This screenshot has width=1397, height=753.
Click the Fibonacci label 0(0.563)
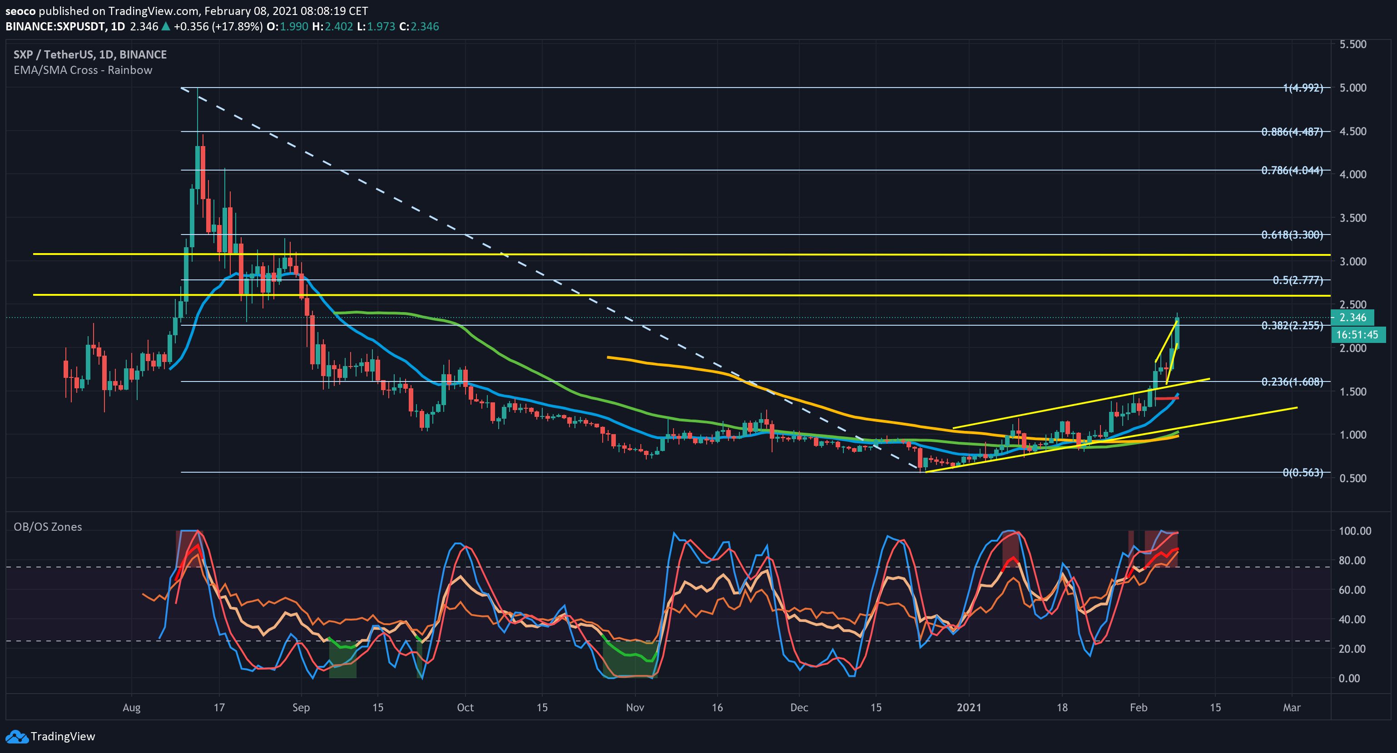[1303, 472]
